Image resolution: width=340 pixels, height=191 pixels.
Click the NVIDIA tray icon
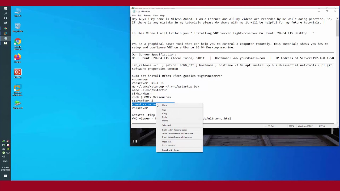pos(8,149)
